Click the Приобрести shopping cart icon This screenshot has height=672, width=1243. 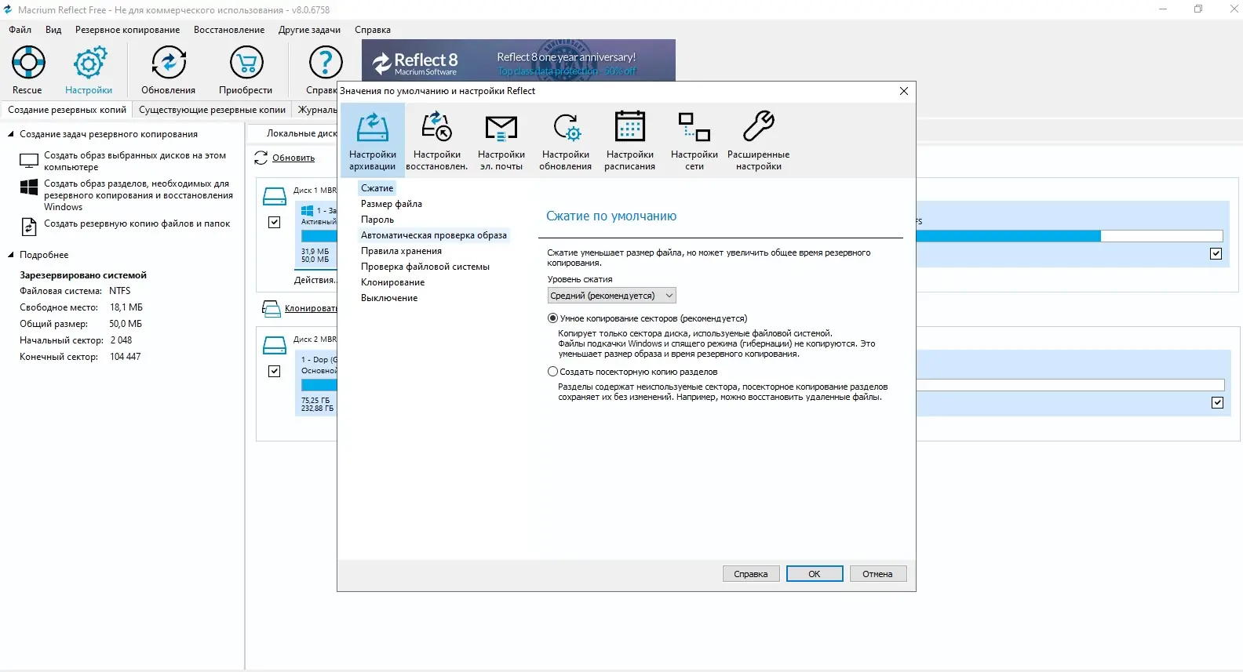246,62
